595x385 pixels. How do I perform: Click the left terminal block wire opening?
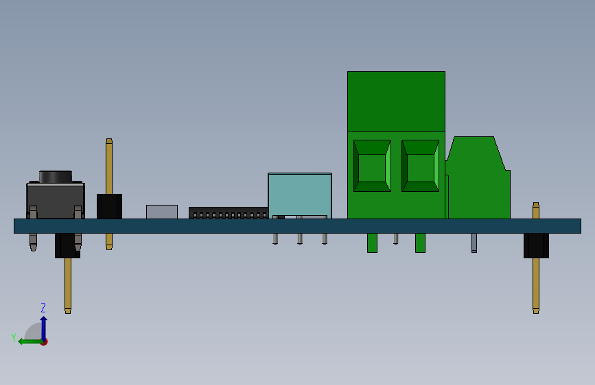tap(372, 166)
